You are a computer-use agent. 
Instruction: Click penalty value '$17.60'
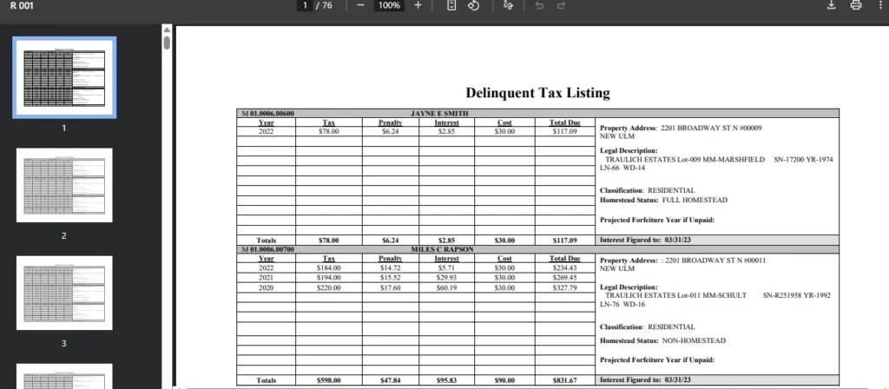391,288
